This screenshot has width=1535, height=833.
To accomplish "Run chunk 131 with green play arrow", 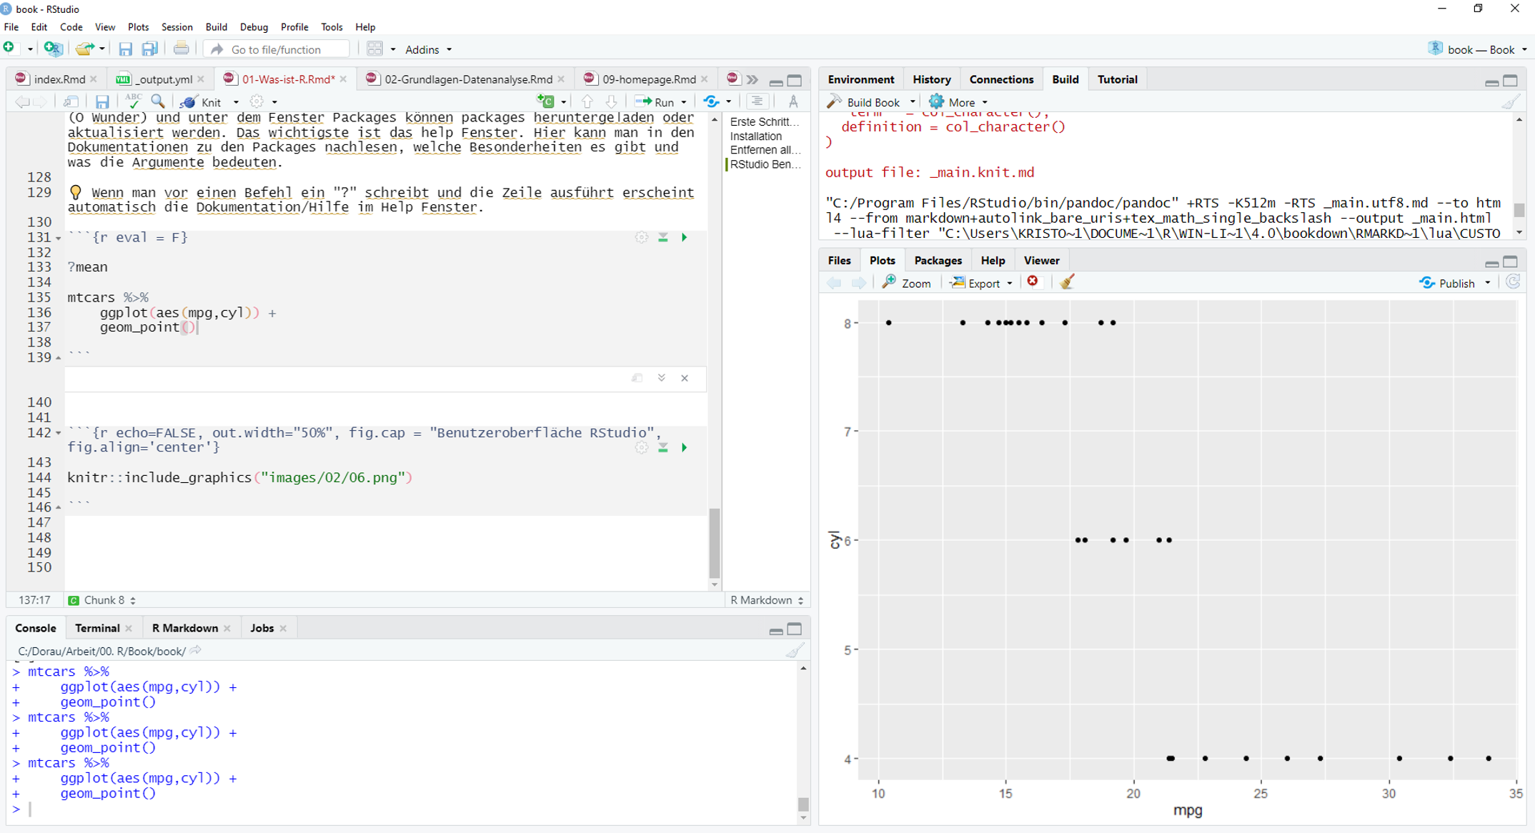I will [684, 237].
